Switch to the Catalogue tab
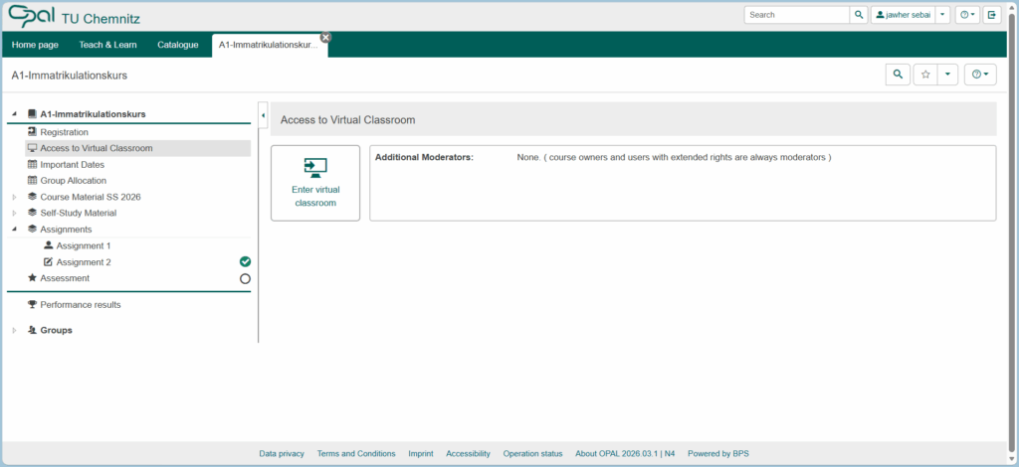The width and height of the screenshot is (1019, 467). click(x=177, y=45)
